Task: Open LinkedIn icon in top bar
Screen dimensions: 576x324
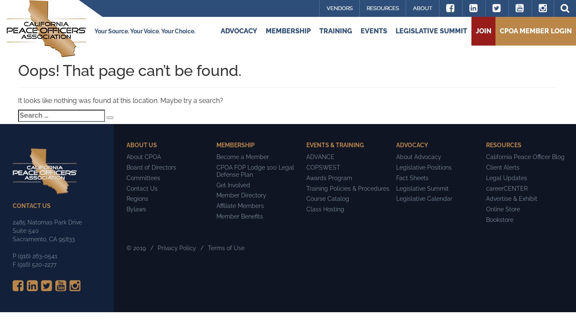Action: click(x=474, y=8)
